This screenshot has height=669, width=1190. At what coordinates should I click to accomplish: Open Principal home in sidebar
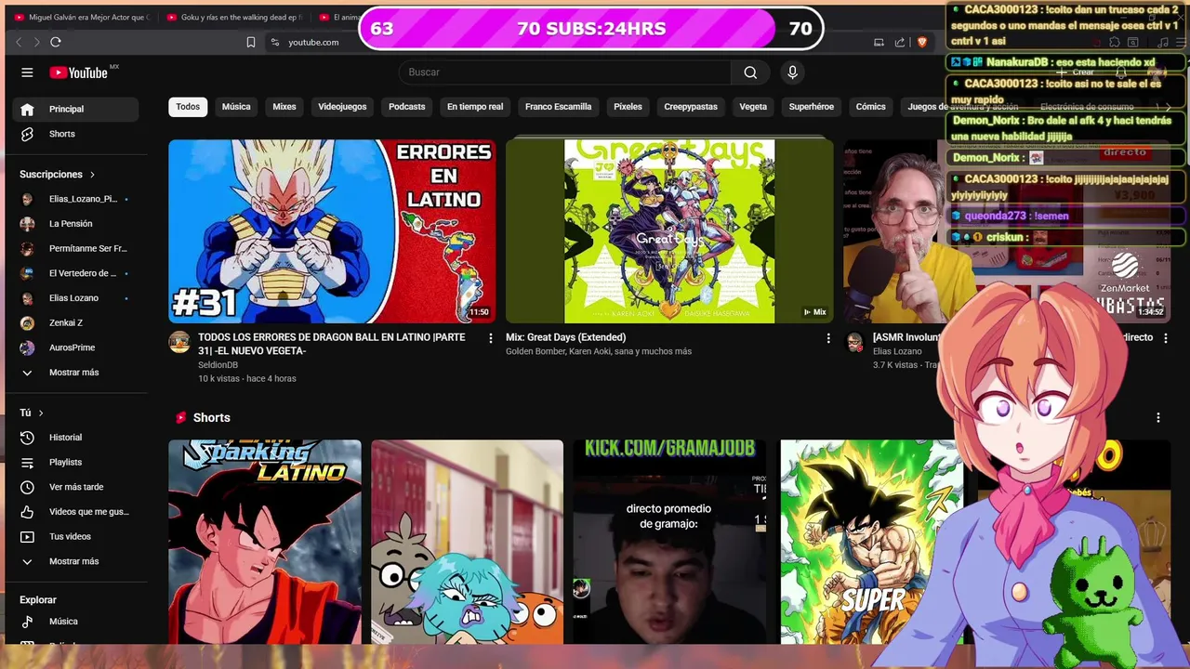(75, 109)
